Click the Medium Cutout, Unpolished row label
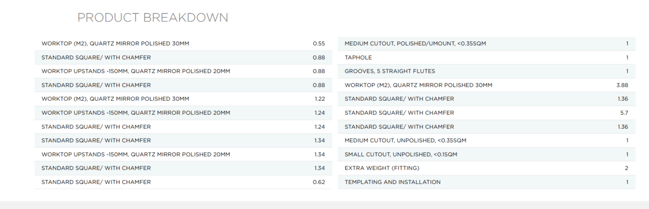The image size is (649, 209). click(x=405, y=141)
